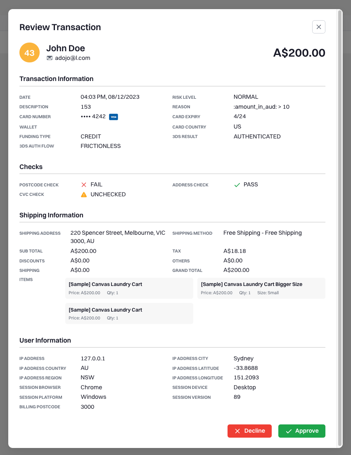The image size is (351, 455).
Task: Click the second Canvas Laundry Cart item card
Action: coord(129,313)
